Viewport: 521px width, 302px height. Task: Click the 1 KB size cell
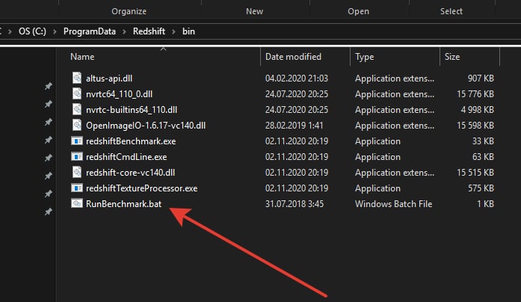tap(485, 204)
